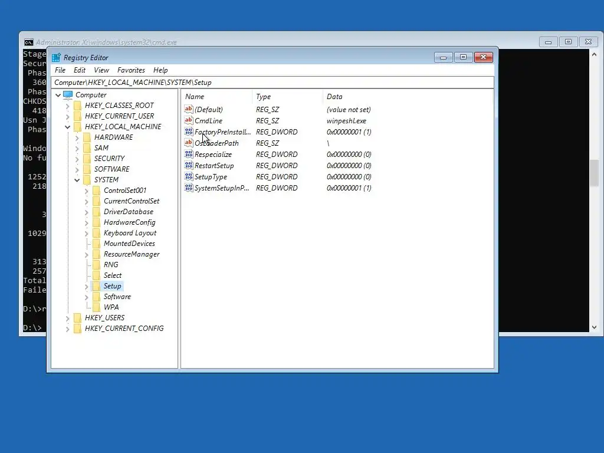Screen dimensions: 604x453
Task: Click the ControlSet001 folder icon
Action: pyautogui.click(x=97, y=191)
